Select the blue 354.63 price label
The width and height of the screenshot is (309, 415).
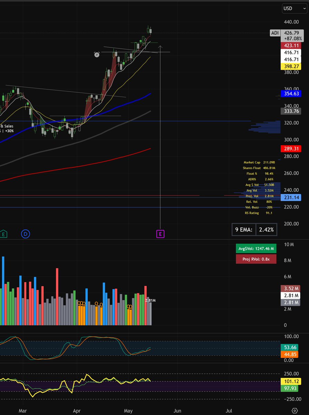pyautogui.click(x=291, y=94)
